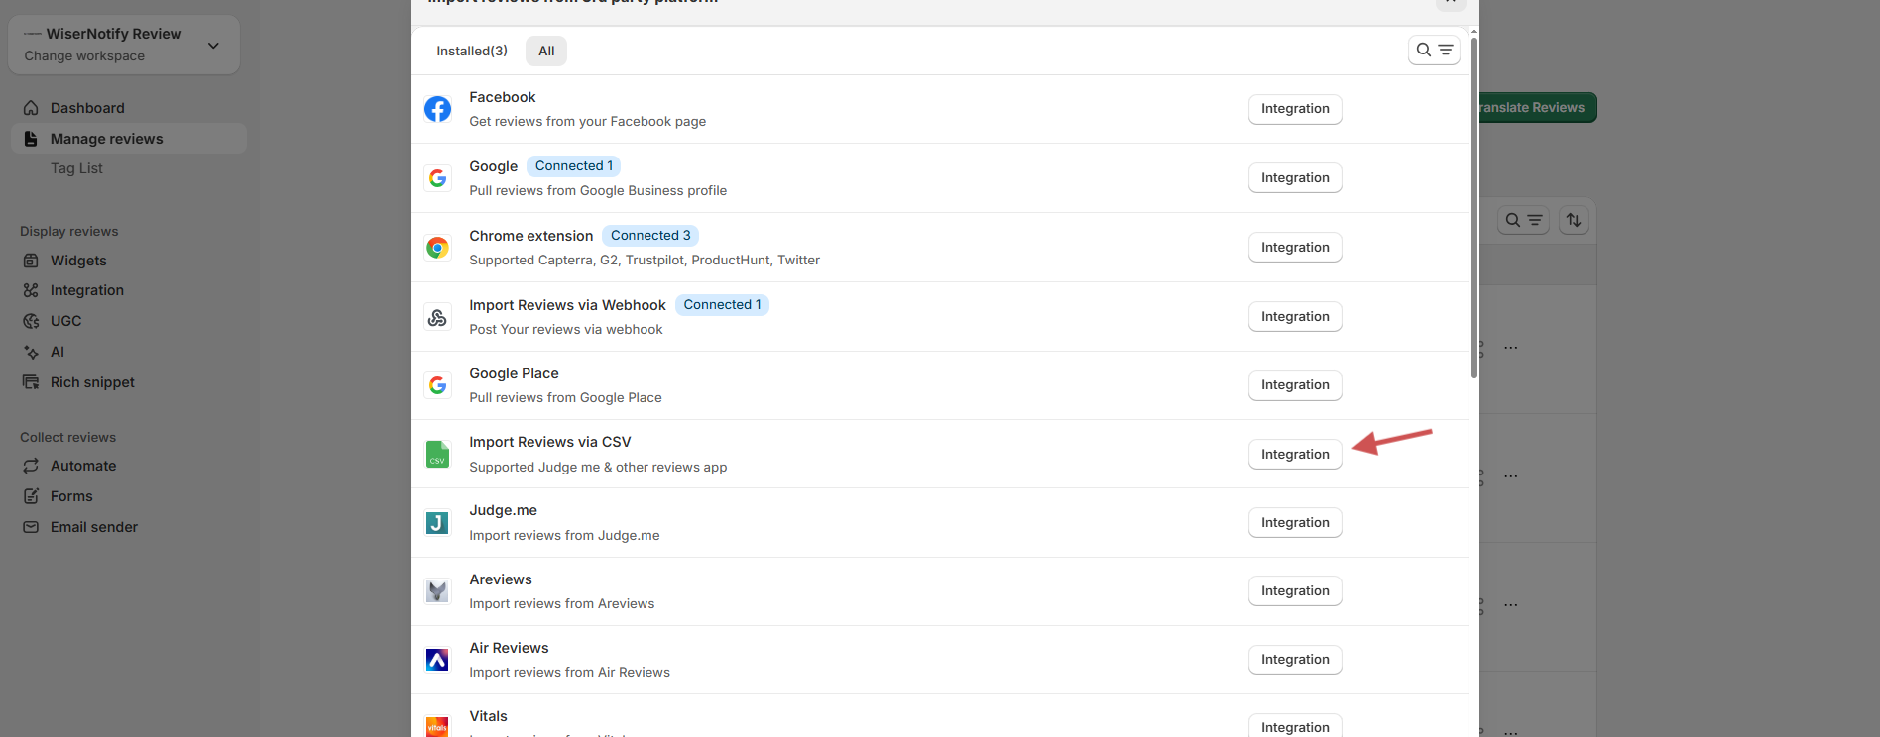Click the webhook icon
Screen dimensions: 1880x737
(437, 317)
